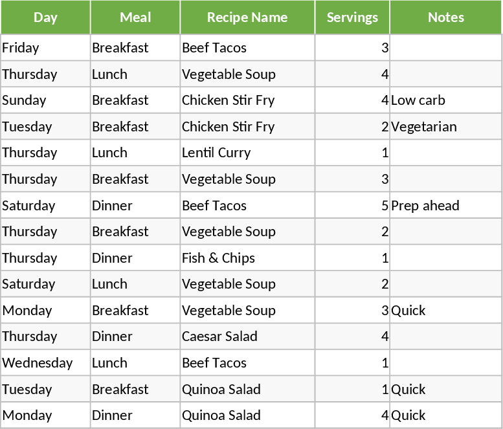Viewport: 503px width, 429px height.
Task: Select Quinoa Salad in the Tuesday row
Action: click(x=247, y=390)
